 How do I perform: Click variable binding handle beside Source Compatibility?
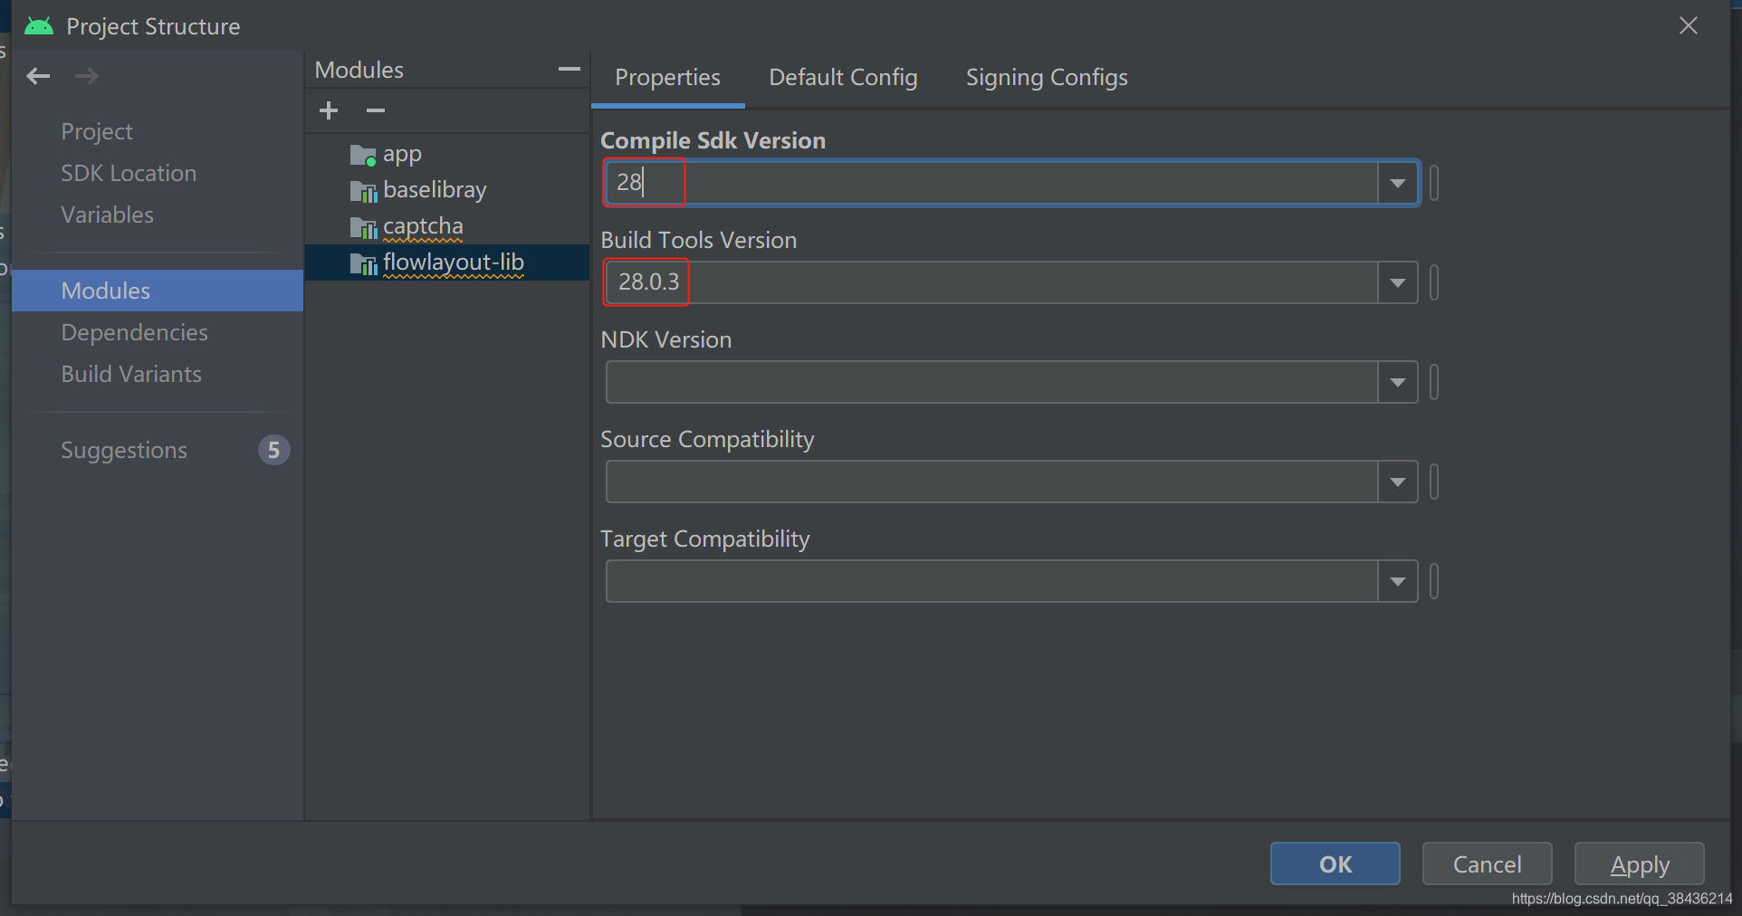click(x=1434, y=482)
